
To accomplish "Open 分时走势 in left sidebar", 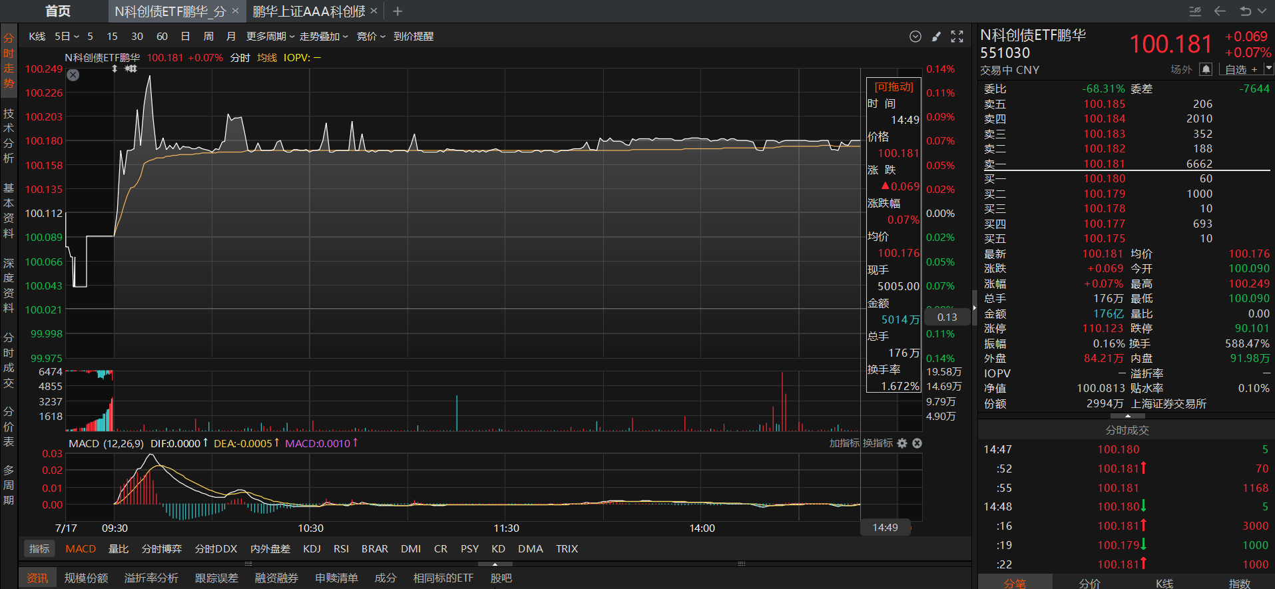I will tap(9, 61).
